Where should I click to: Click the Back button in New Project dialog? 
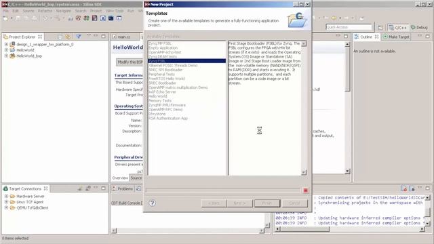click(x=214, y=203)
